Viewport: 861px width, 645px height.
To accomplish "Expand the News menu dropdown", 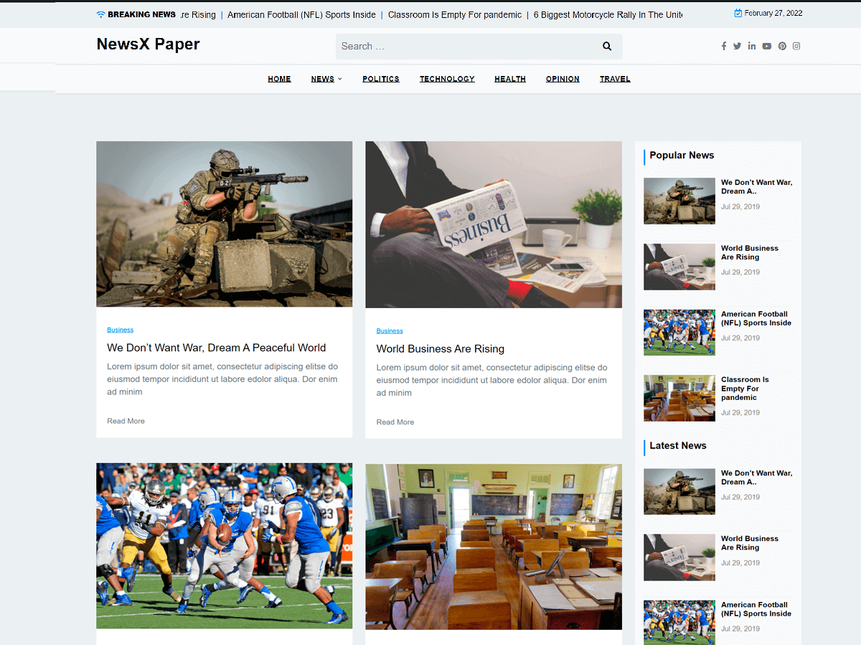I will [326, 79].
